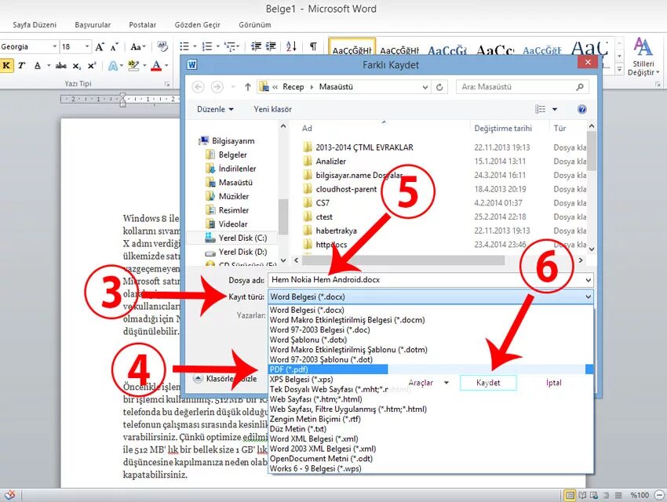Open font size 18 dropdown

pos(87,46)
